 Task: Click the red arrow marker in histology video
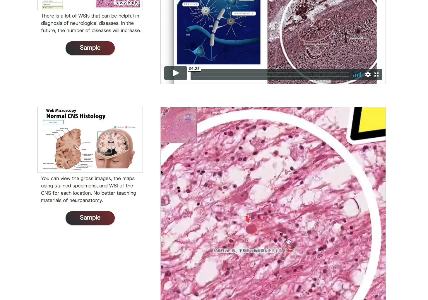tap(248, 219)
